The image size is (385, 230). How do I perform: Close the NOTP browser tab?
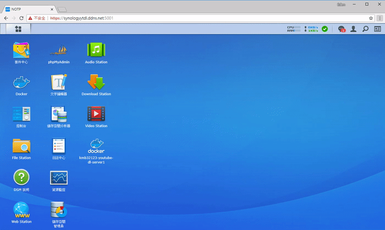52,9
